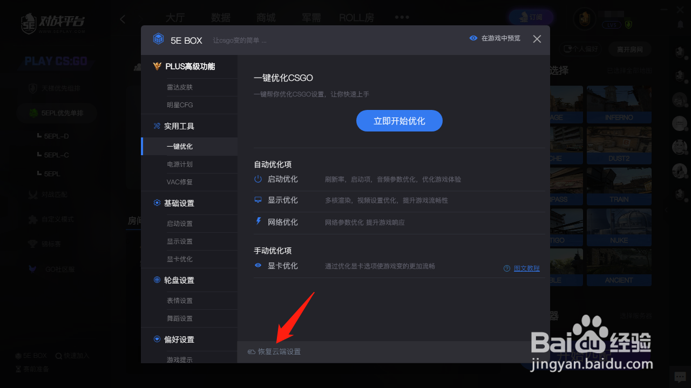Click 立即开始优化 button
This screenshot has height=388, width=691.
[x=399, y=121]
